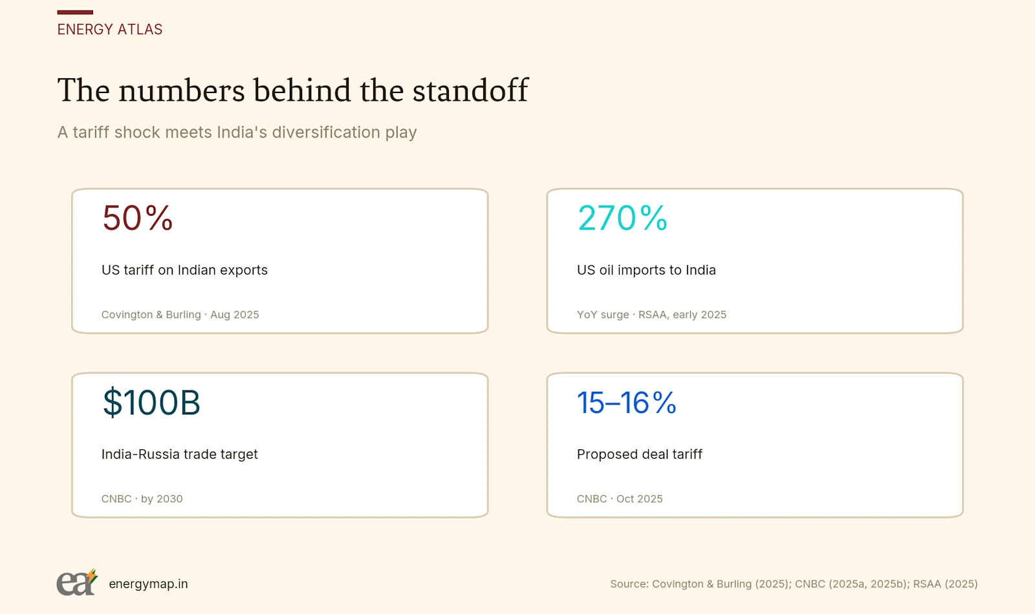The image size is (1035, 614).
Task: Select the 'India-Russia trade target' text
Action: tap(179, 454)
